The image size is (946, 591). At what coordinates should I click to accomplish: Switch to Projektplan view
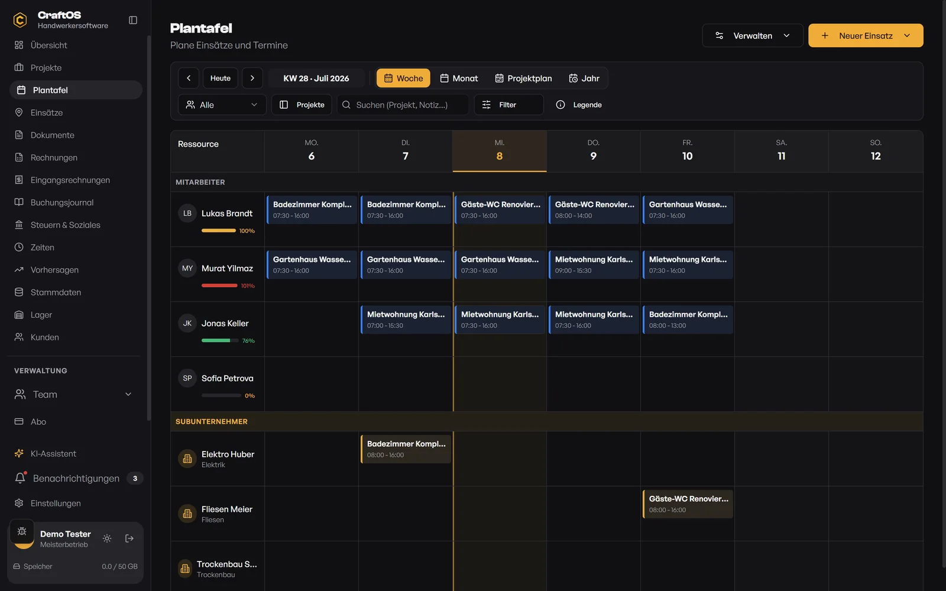(523, 78)
